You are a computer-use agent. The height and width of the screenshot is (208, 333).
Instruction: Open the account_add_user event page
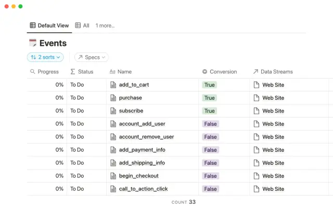(x=142, y=124)
